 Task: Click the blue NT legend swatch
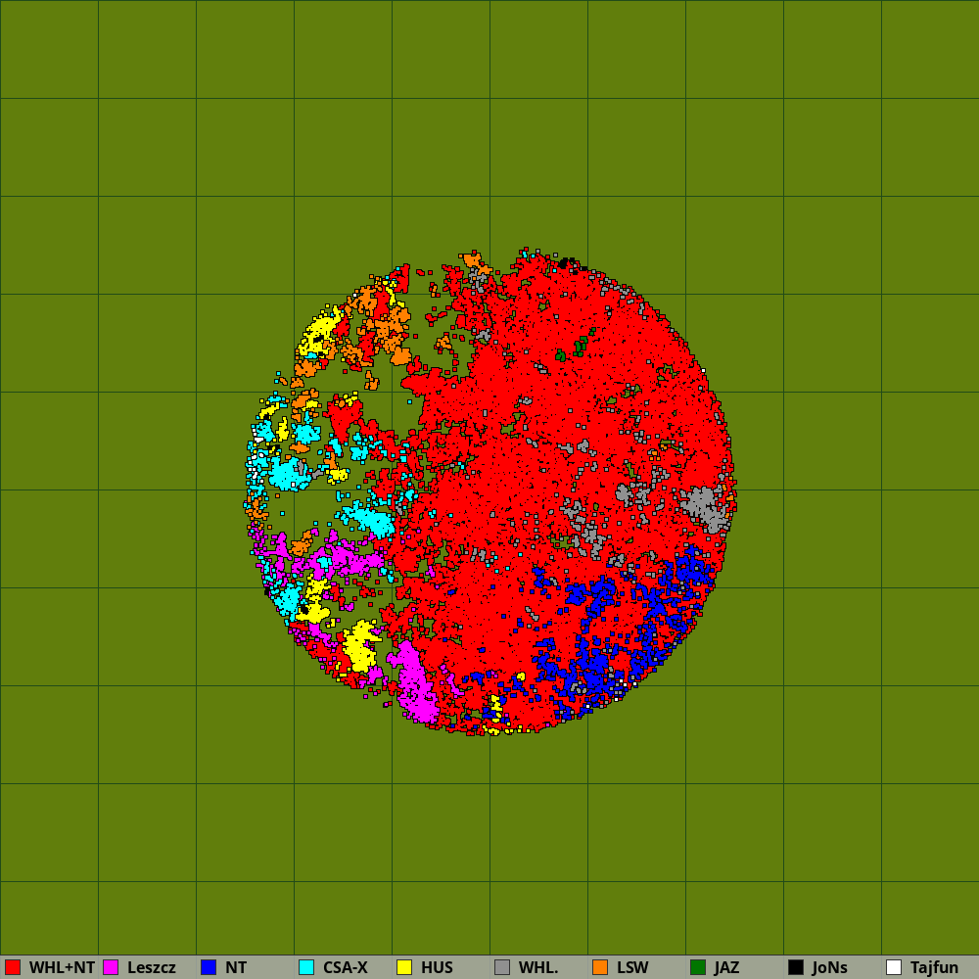tap(209, 967)
